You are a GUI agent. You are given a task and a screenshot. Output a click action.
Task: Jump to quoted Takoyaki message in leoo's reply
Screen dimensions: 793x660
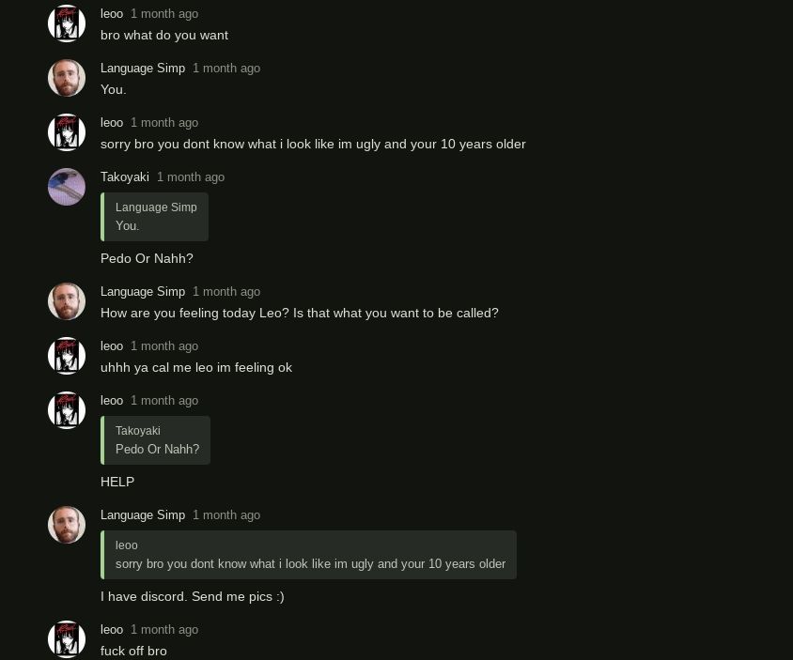tap(156, 440)
